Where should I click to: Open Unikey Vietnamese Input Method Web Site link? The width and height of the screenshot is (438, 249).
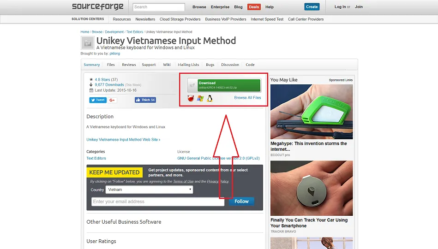tap(123, 140)
